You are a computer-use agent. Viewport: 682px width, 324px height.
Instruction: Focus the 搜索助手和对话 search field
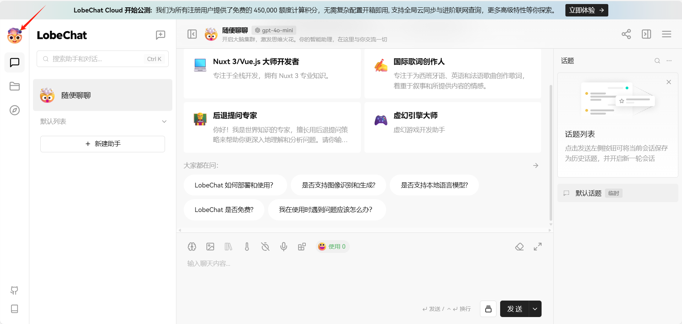click(103, 59)
